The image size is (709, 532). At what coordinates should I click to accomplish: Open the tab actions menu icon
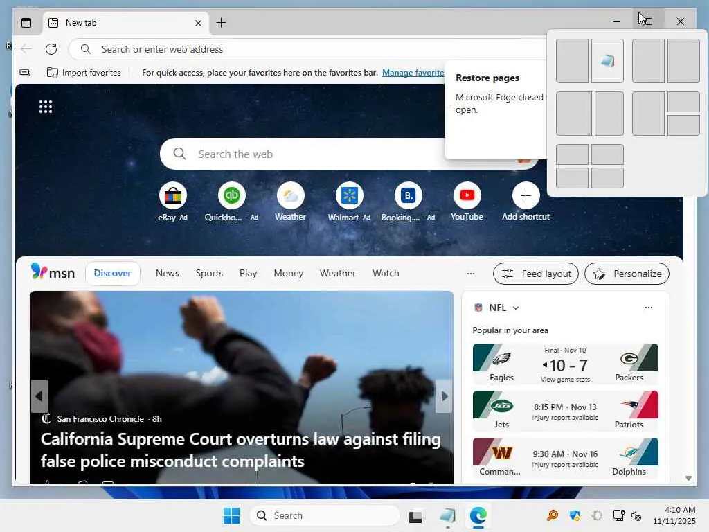point(26,23)
